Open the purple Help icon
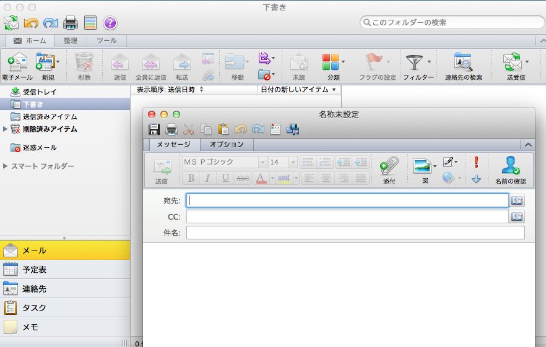Image resolution: width=546 pixels, height=347 pixels. pyautogui.click(x=110, y=23)
